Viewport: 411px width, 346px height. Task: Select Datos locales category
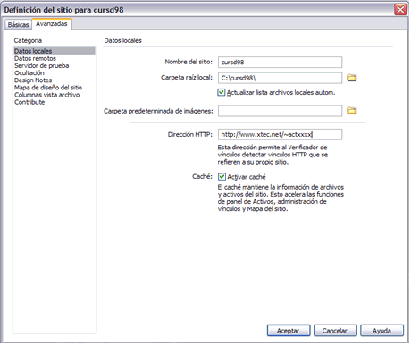click(55, 51)
